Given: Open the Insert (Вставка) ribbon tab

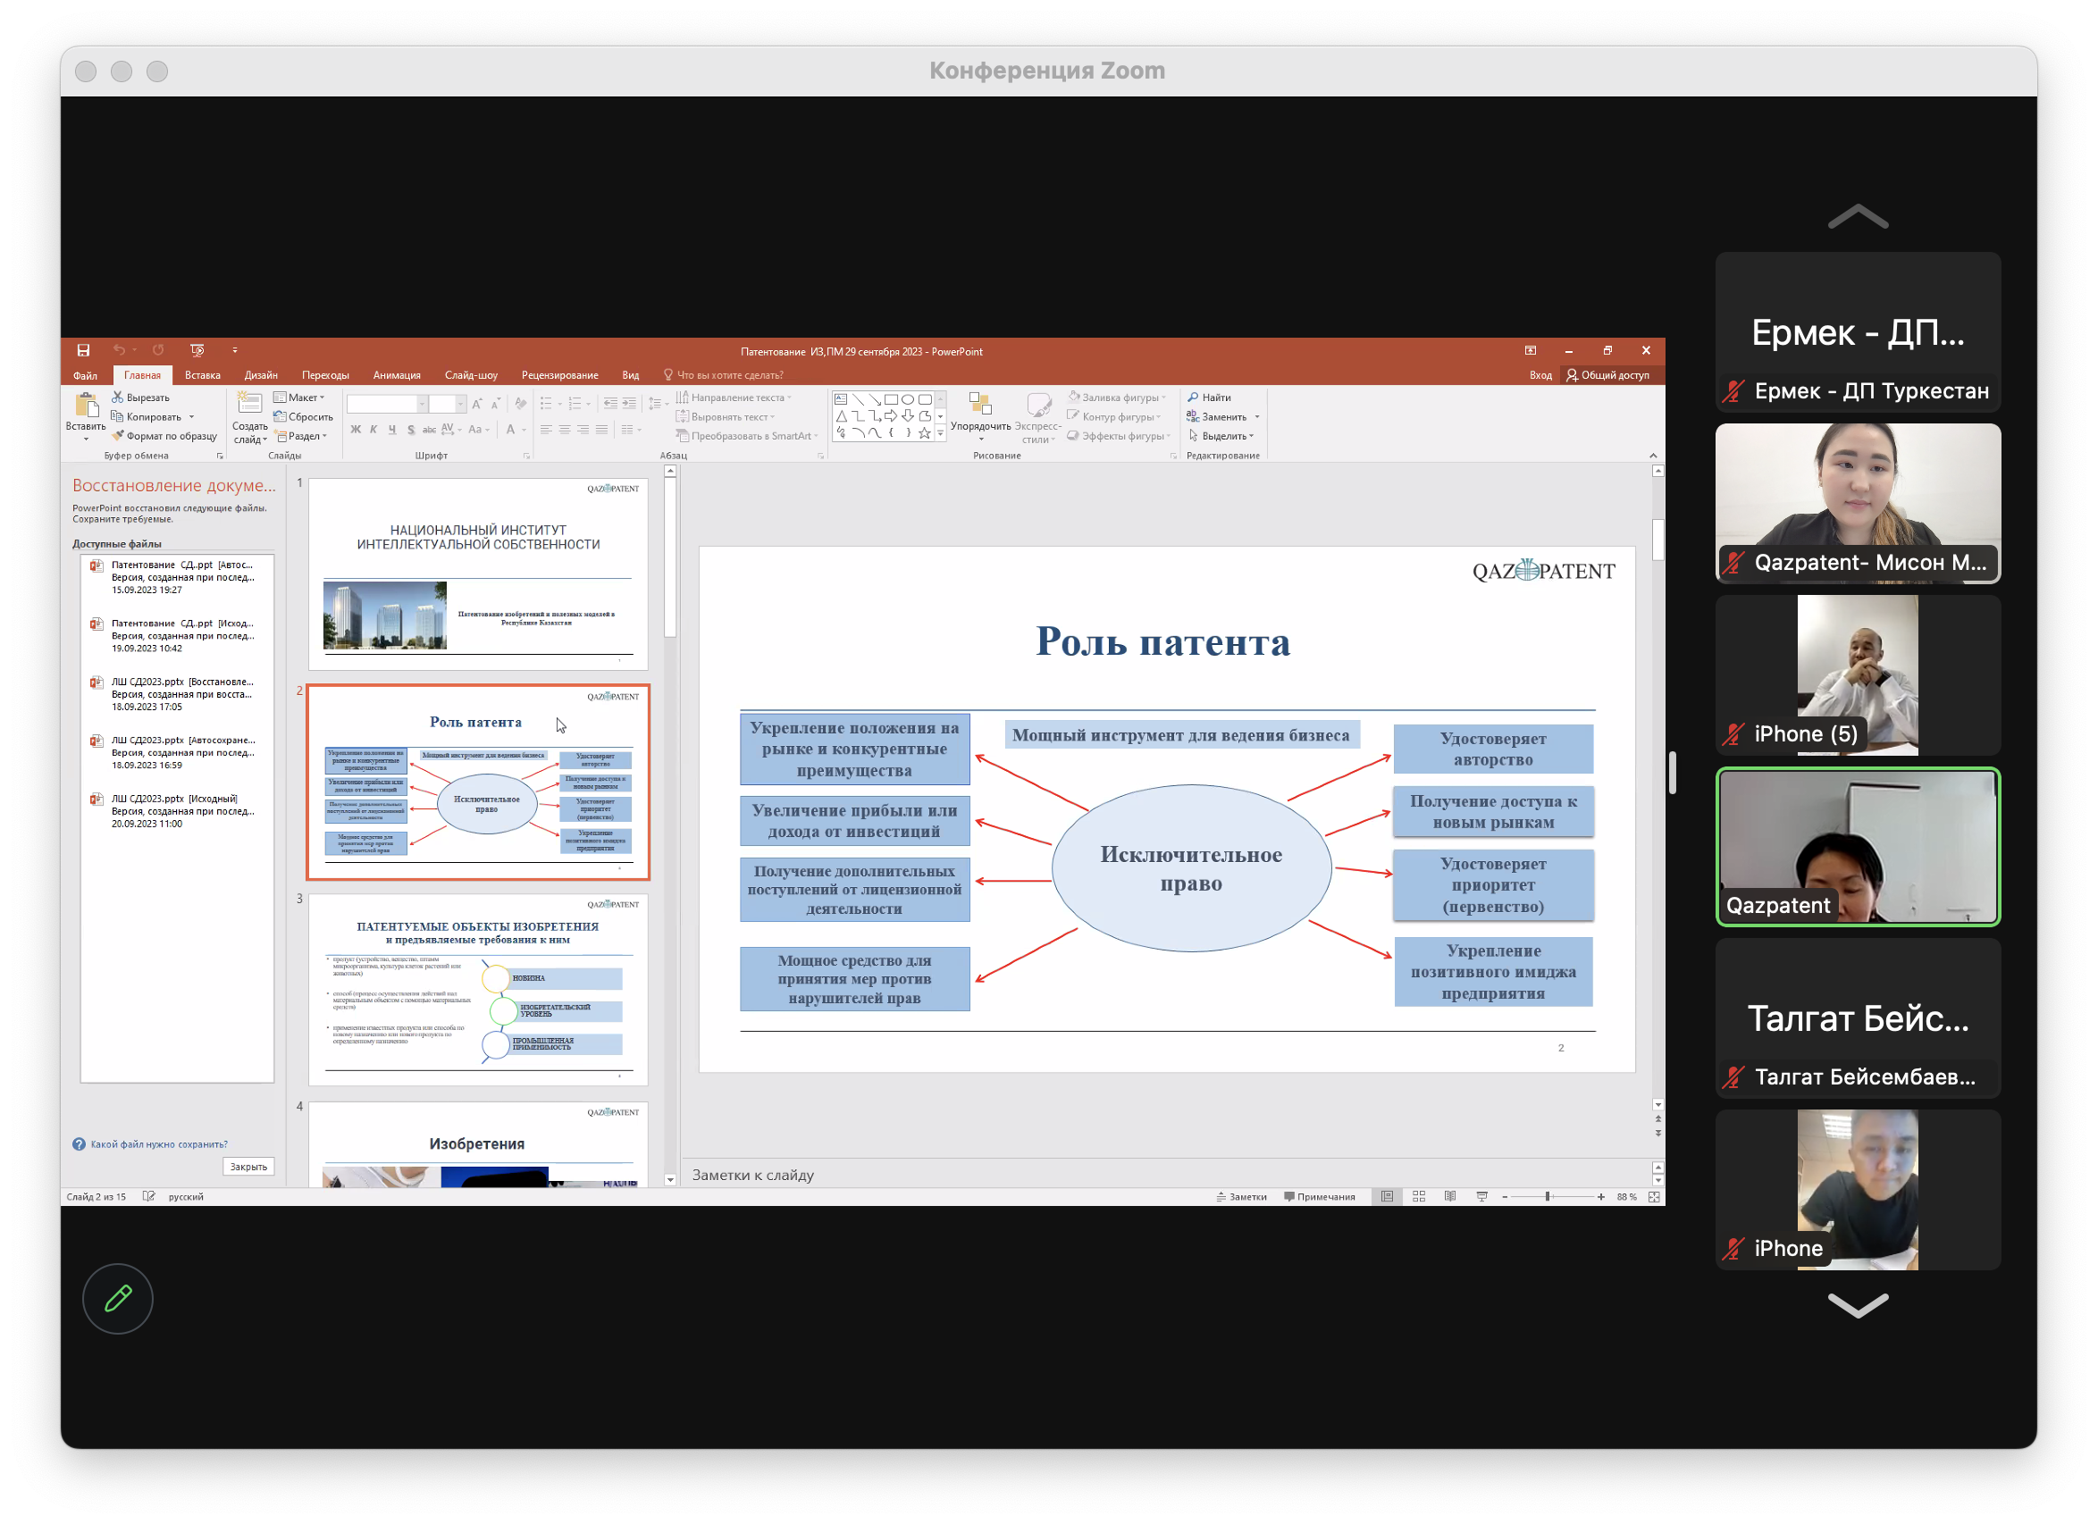Looking at the screenshot, I should pyautogui.click(x=202, y=375).
